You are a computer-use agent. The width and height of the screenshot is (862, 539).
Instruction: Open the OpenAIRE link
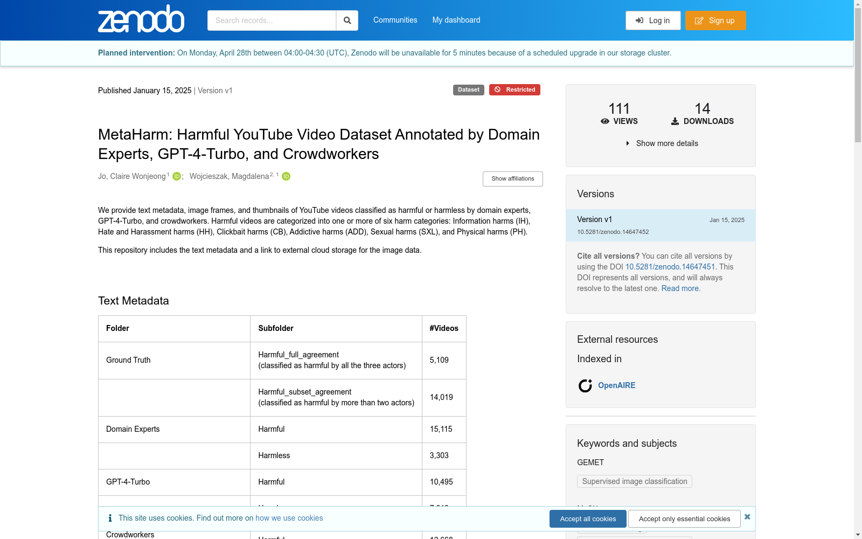click(x=617, y=385)
